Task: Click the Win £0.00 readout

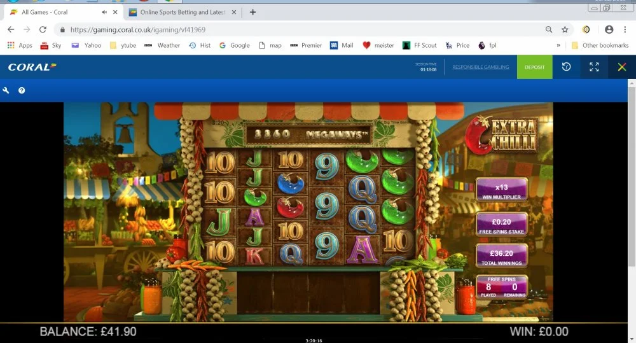Action: (539, 332)
